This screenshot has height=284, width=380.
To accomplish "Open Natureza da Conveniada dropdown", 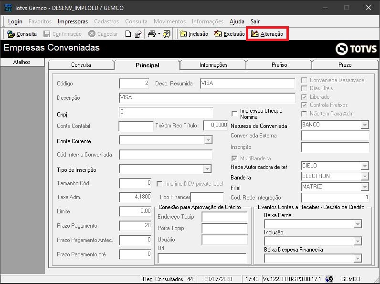I will [x=365, y=125].
